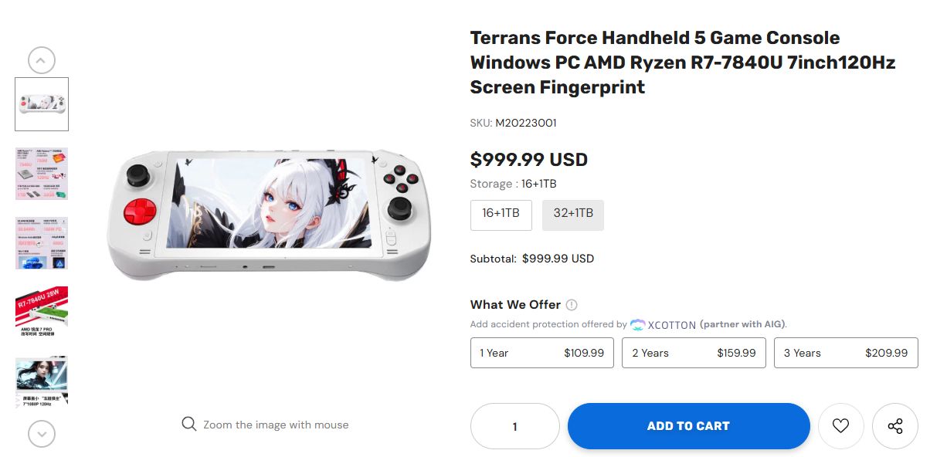Screen dimensions: 930x457
Task: Select second specs overview thumbnail
Action: [x=42, y=174]
